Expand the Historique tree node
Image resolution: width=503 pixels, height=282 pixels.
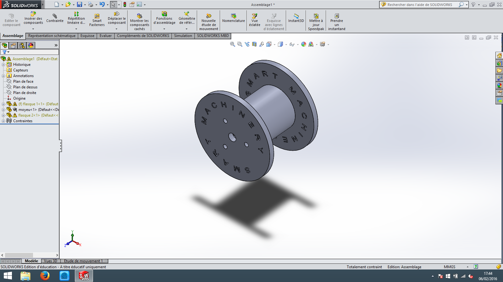3,65
